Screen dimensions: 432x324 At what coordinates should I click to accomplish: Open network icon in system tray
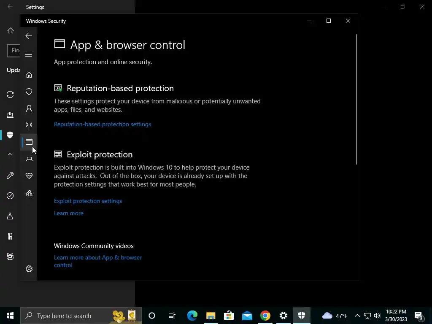pyautogui.click(x=367, y=316)
